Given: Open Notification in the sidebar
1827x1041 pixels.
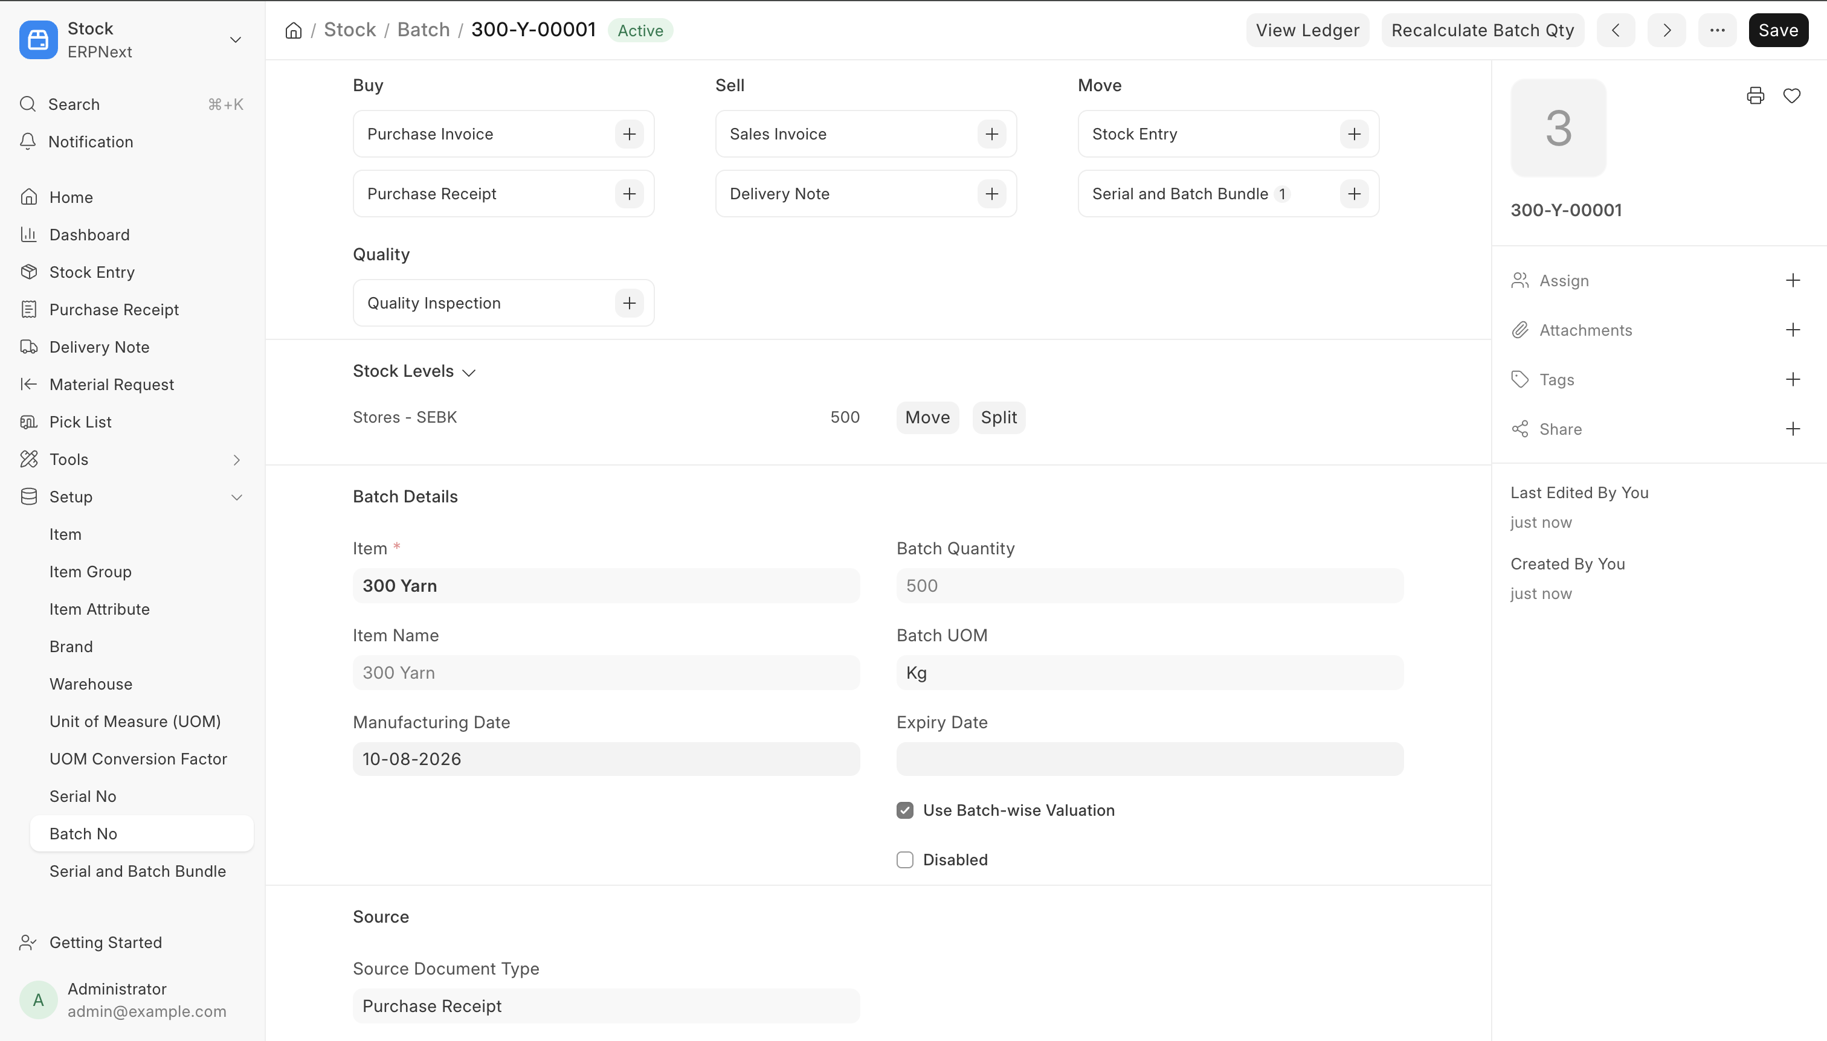Looking at the screenshot, I should (x=132, y=141).
